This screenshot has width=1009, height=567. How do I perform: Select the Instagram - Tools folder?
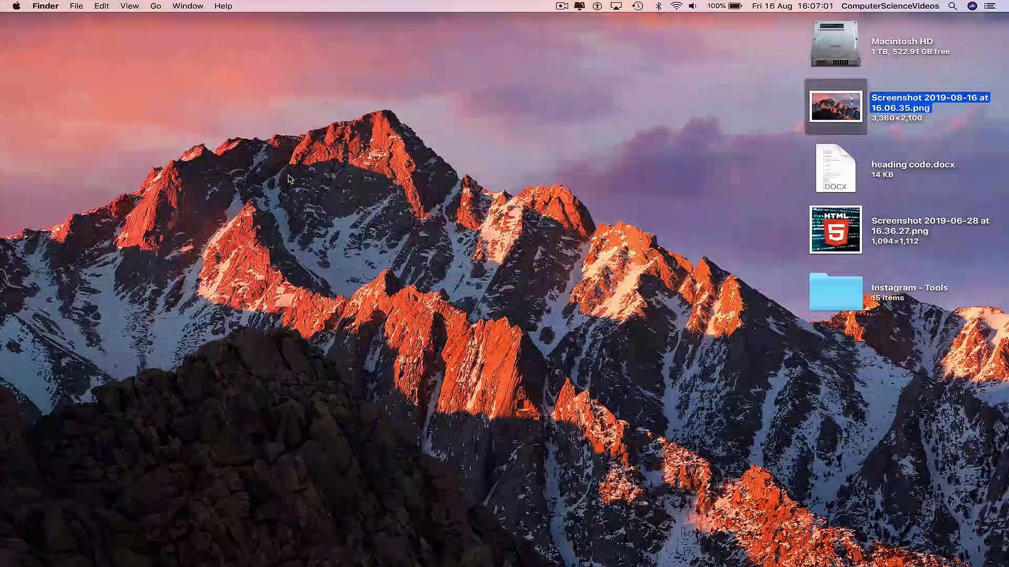coord(836,291)
